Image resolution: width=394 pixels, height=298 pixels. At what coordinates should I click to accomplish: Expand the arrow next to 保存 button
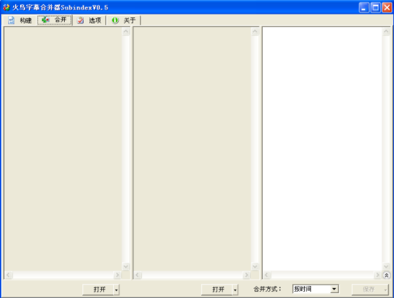385,289
